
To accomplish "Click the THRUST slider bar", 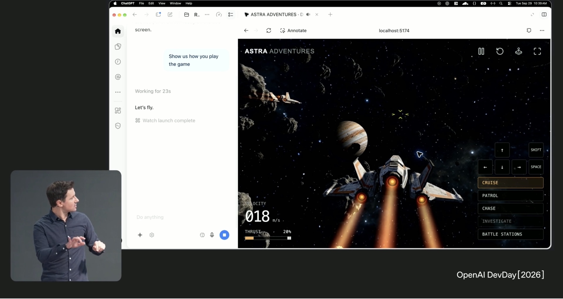I will coord(268,238).
